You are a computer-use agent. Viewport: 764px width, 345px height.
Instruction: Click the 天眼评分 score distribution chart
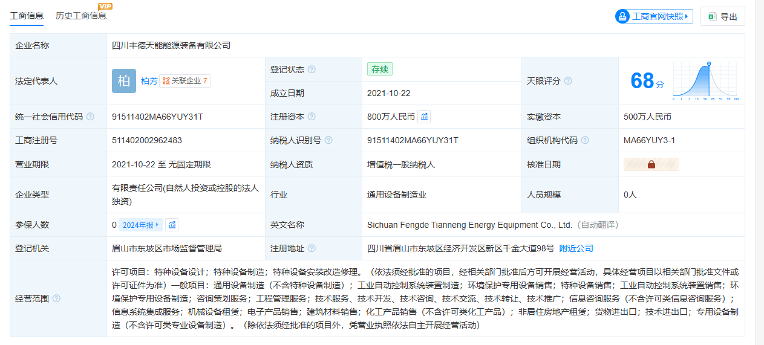[x=705, y=80]
